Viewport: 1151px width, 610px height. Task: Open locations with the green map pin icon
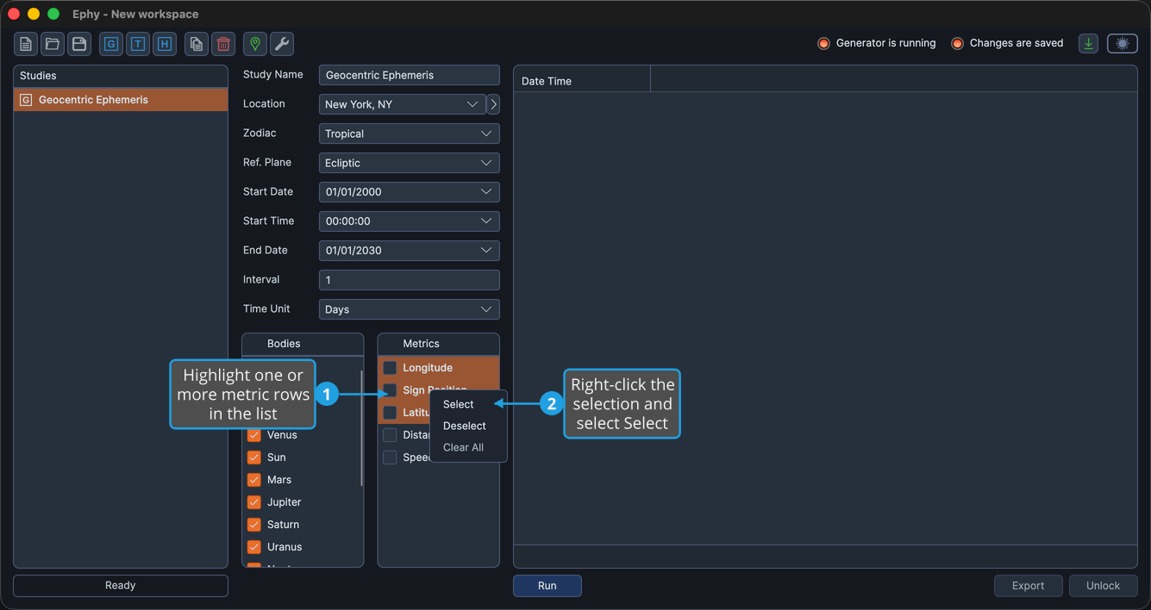[x=255, y=44]
